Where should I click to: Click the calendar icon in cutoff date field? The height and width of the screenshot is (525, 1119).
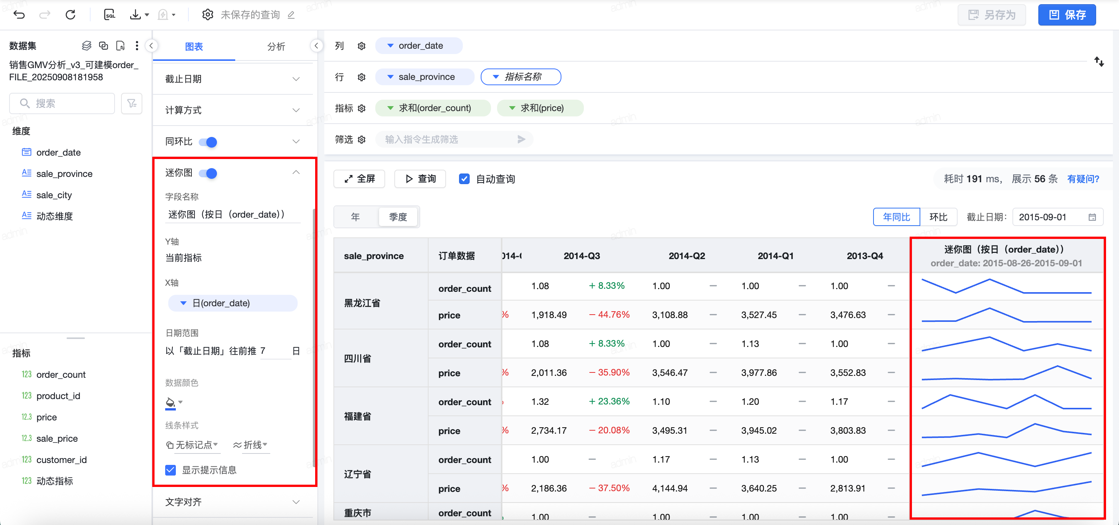point(1092,217)
